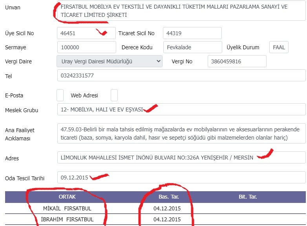Click the Ana Faaliyet Açıklaması label
307x226 pixels.
(x=20, y=134)
